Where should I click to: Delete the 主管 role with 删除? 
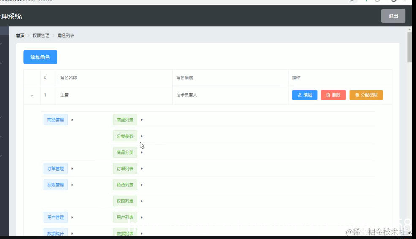tap(333, 95)
